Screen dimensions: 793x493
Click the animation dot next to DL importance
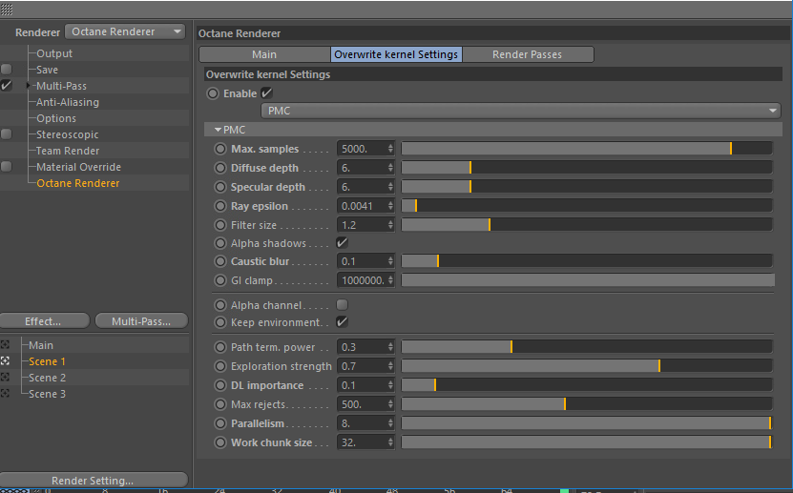[x=220, y=385]
